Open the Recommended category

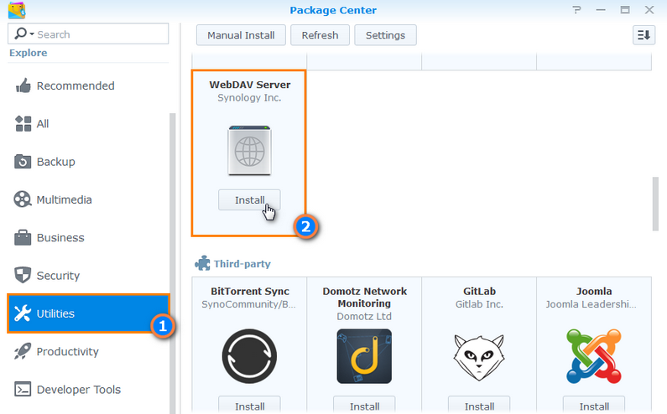pyautogui.click(x=76, y=85)
